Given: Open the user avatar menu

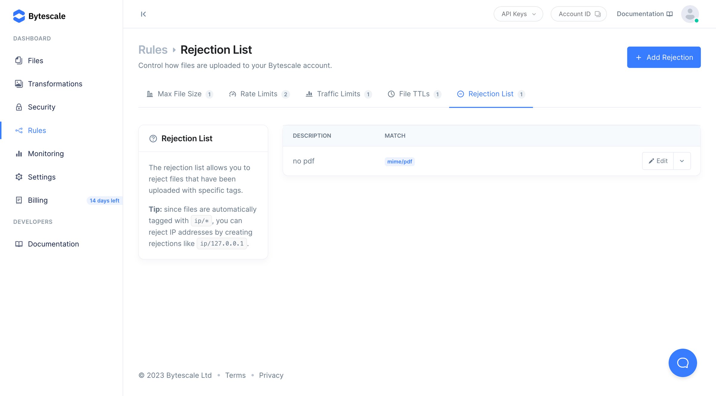Looking at the screenshot, I should tap(690, 14).
